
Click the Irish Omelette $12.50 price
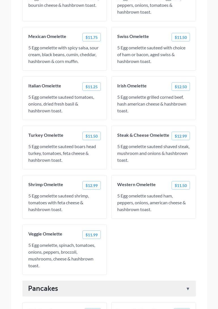coord(181,87)
